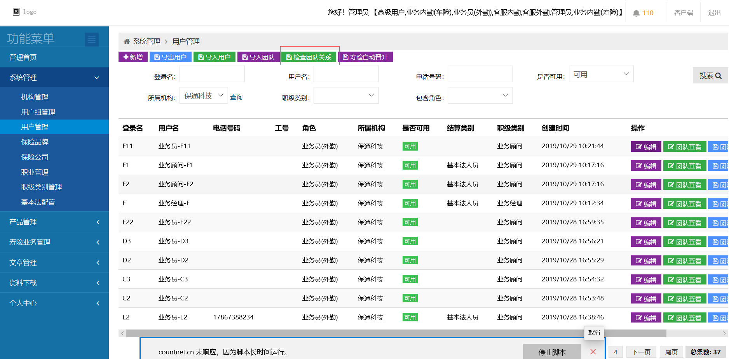729x359 pixels.
Task: Click 检查团队关系 button
Action: coord(309,57)
